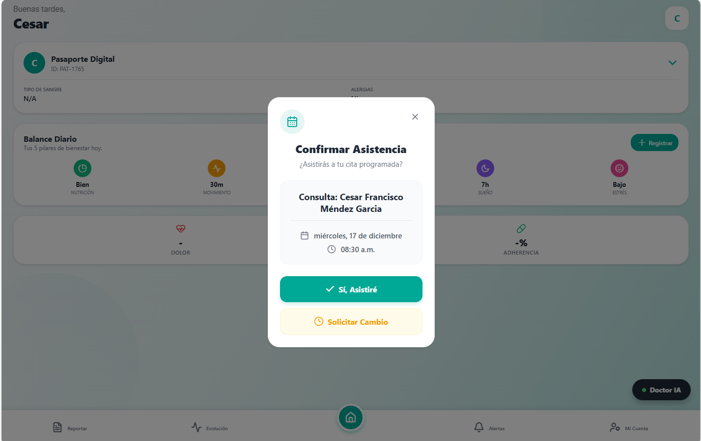Screen dimensions: 701x441
Task: Open the Doctor IA chat bubble
Action: click(x=661, y=390)
